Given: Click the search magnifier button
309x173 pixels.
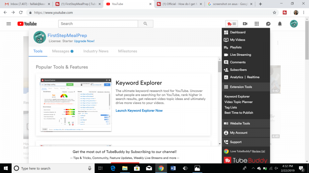Looking at the screenshot, I should [x=145, y=24].
